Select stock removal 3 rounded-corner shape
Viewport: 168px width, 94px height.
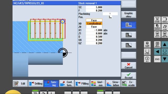coord(129,45)
